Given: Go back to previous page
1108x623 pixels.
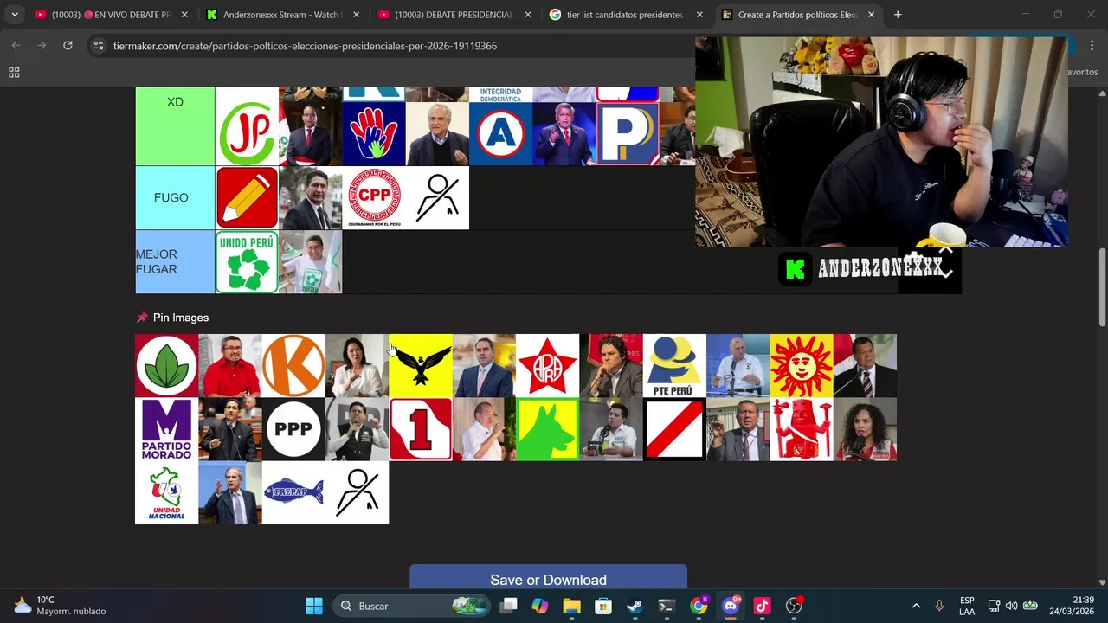Looking at the screenshot, I should click(x=16, y=45).
